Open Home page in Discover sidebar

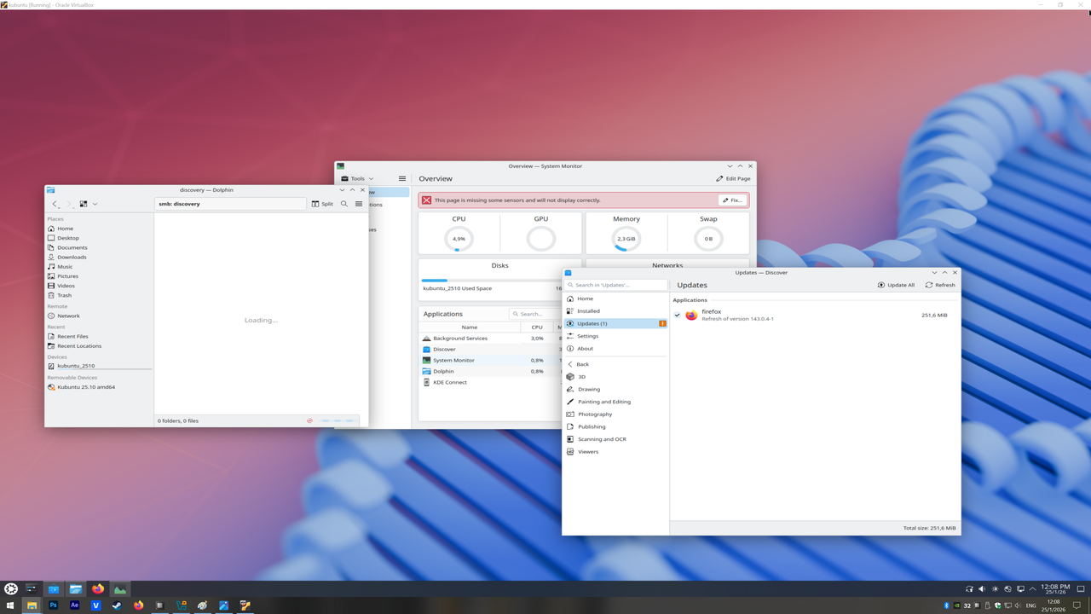[x=615, y=298]
